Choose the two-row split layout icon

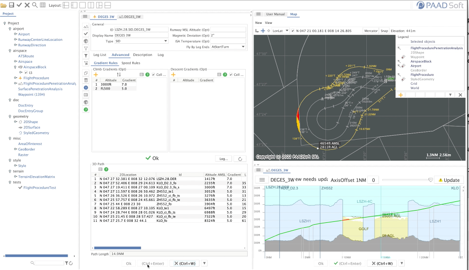(x=108, y=5)
